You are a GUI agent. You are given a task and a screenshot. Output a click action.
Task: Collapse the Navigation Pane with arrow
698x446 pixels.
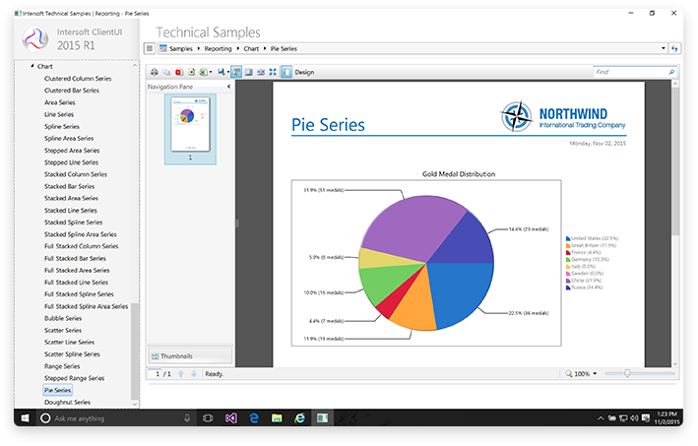[228, 87]
